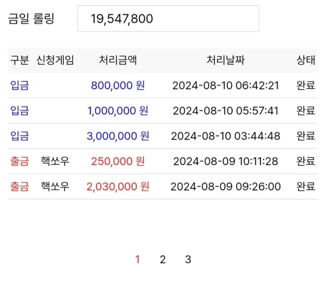Click the 처리금액 column header
The image size is (325, 285).
[118, 60]
